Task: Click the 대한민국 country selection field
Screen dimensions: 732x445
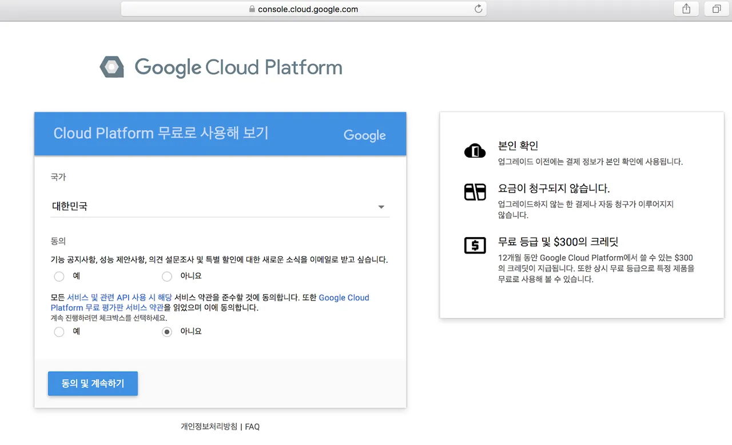Action: click(x=220, y=206)
